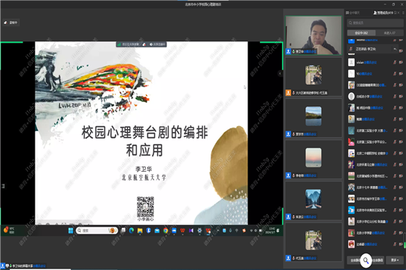Toggle vivian's muted microphone
Screen dimensions: 406x270
(395, 62)
